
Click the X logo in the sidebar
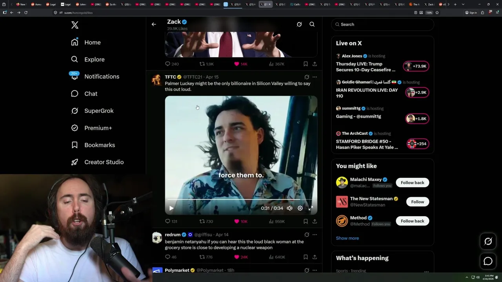click(75, 25)
